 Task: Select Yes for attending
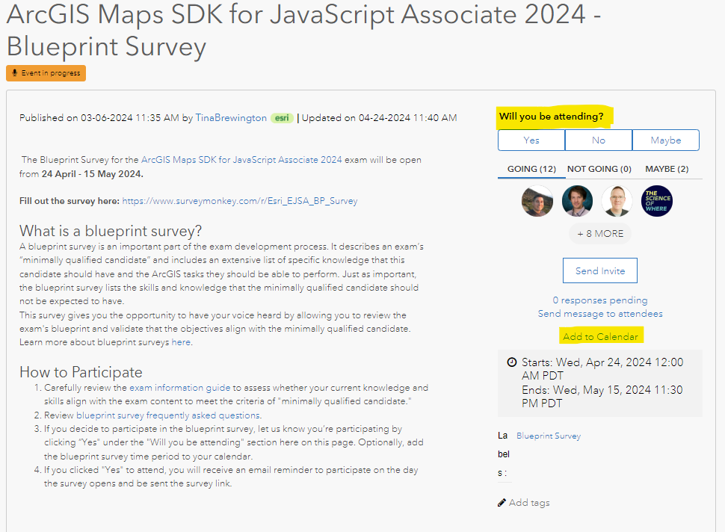point(531,140)
